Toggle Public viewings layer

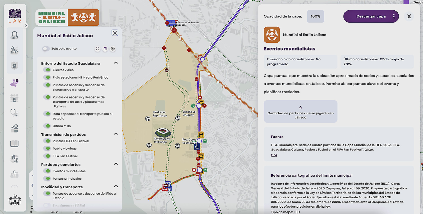pyautogui.click(x=47, y=148)
